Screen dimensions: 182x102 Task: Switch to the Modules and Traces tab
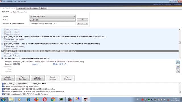click(x=8, y=8)
